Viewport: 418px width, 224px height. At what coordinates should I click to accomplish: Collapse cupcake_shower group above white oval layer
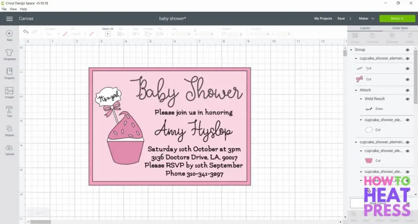coord(361,120)
